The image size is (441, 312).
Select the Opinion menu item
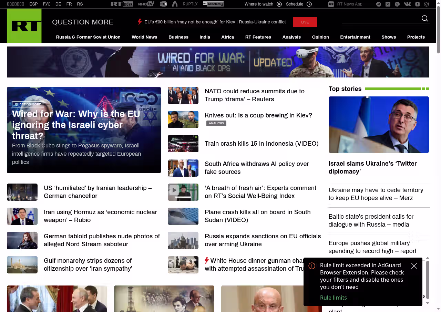coord(320,37)
